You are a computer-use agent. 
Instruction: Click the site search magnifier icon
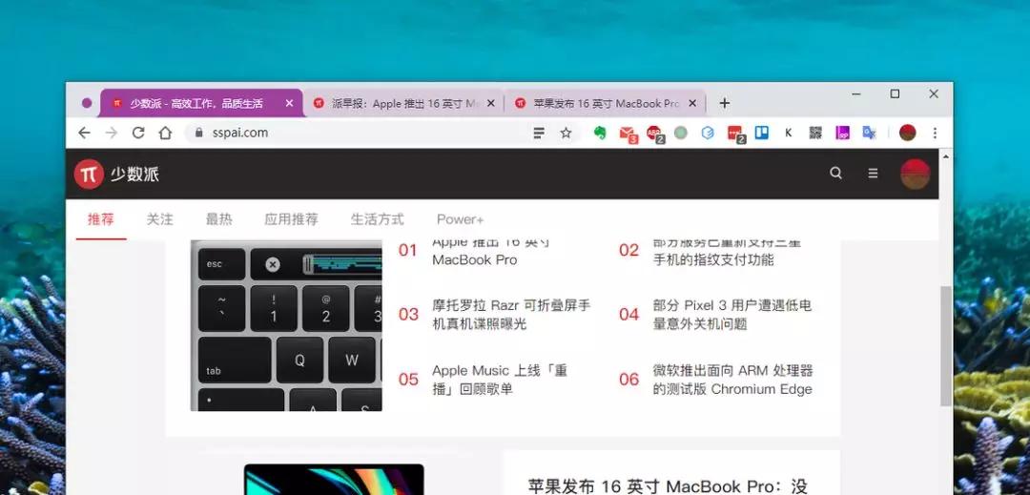tap(835, 174)
